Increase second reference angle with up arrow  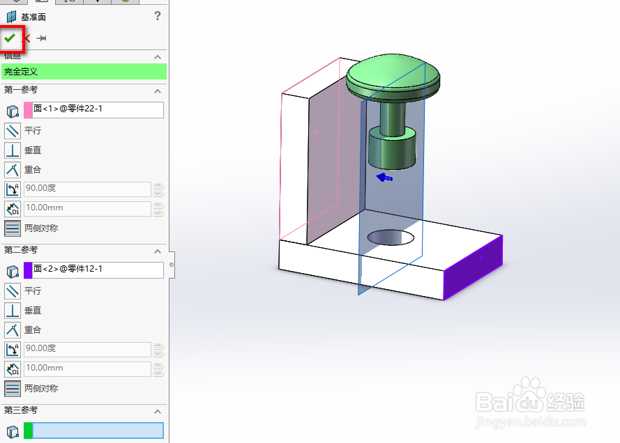click(158, 346)
